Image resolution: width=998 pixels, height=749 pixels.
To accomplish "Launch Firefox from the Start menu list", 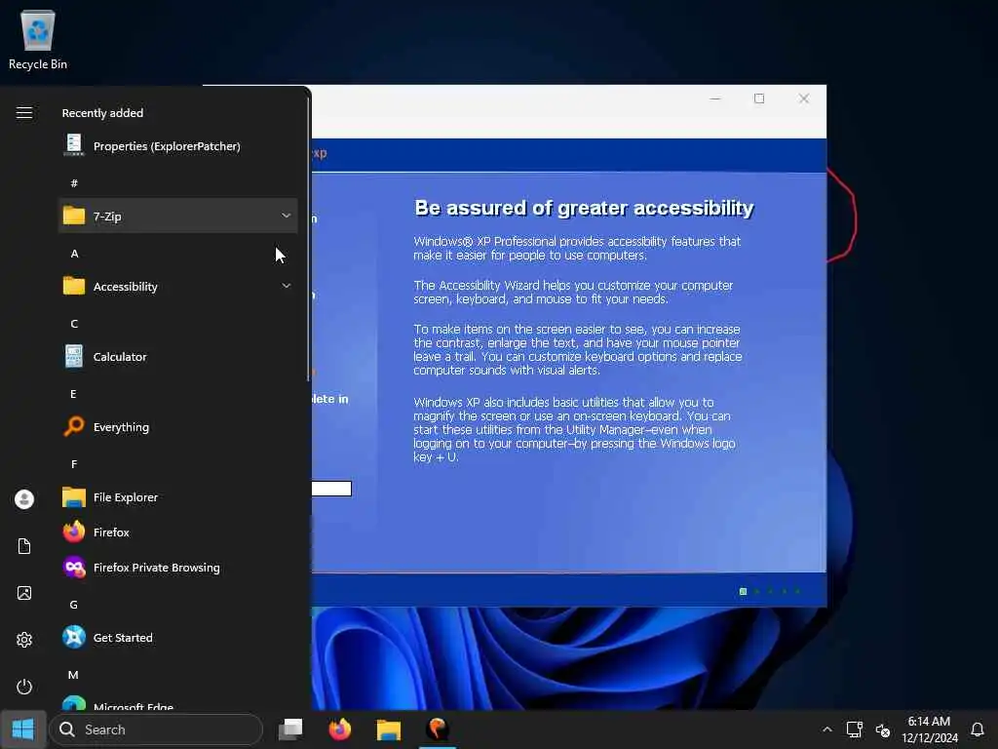I will tap(177, 532).
